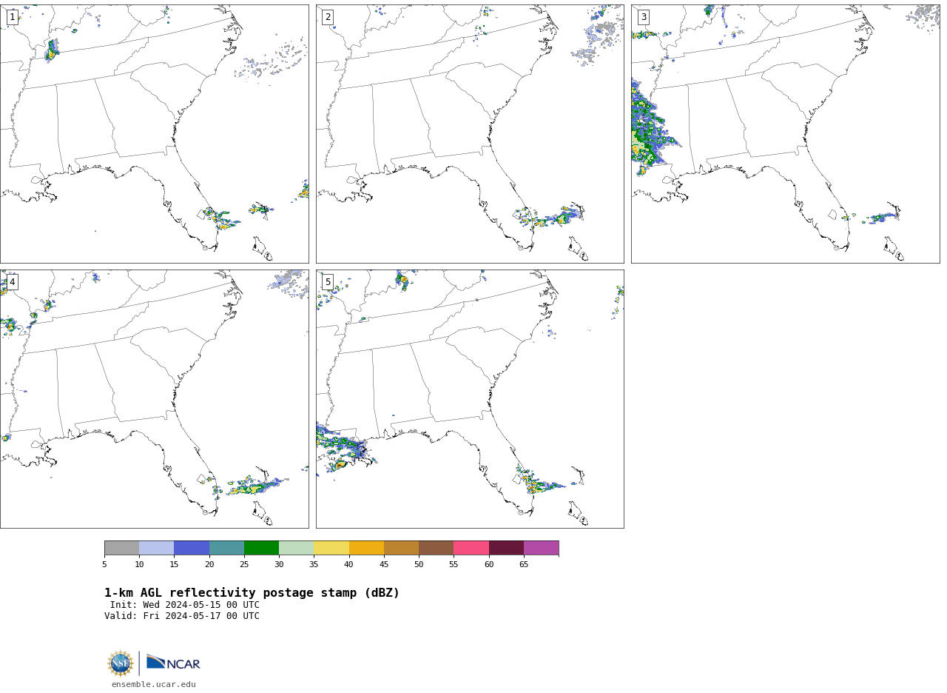Viewport: 947px width, 693px height.
Task: Click the colorbar tick label '5'
Action: pos(104,565)
